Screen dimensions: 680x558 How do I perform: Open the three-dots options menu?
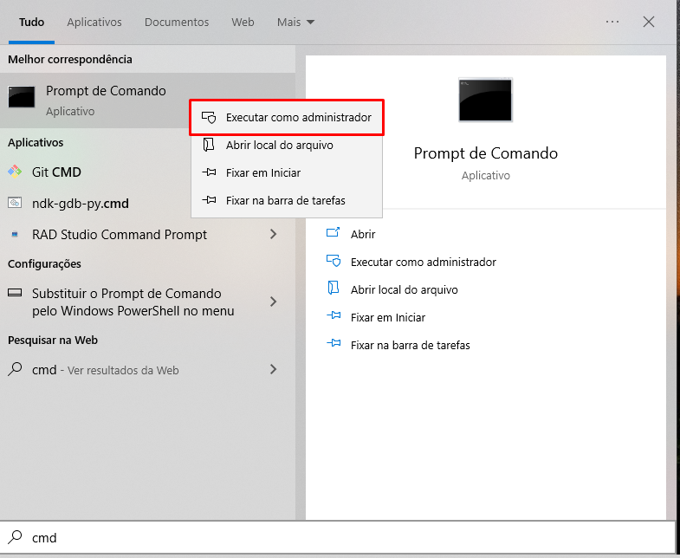pos(612,22)
